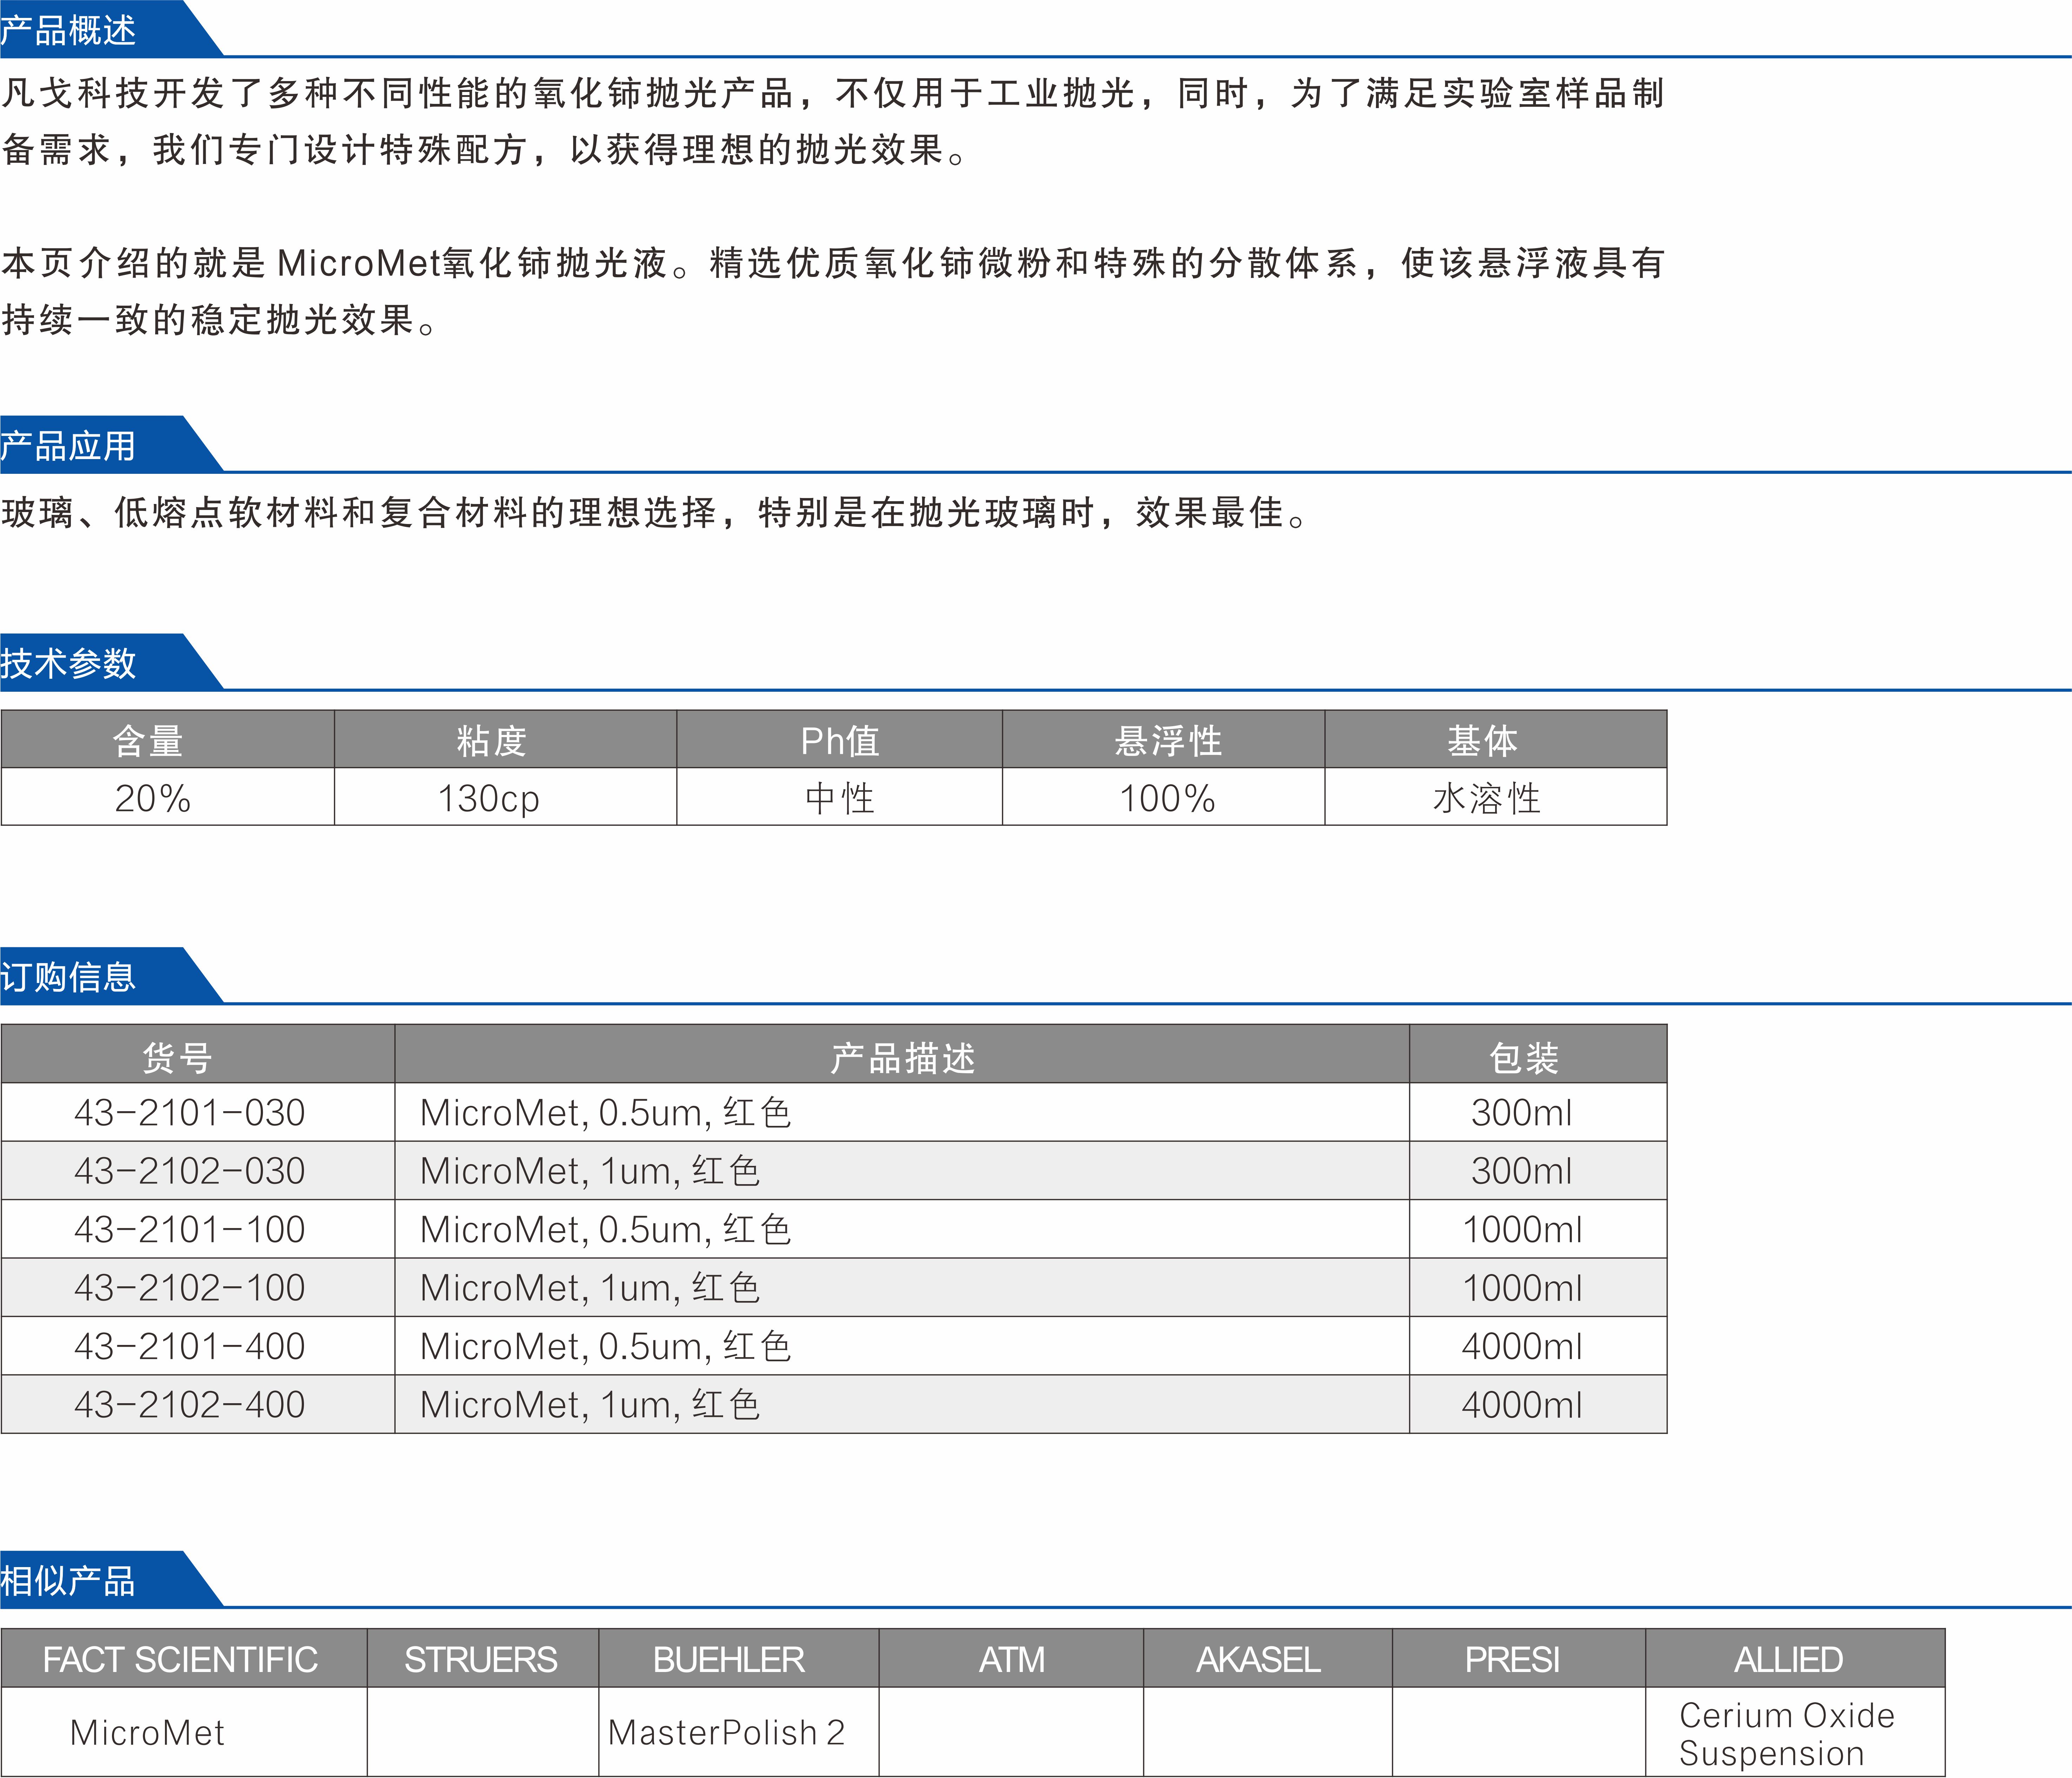Click 1000ml in the 43-2101-100 row
This screenshot has width=2072, height=1778.
(x=1522, y=1230)
